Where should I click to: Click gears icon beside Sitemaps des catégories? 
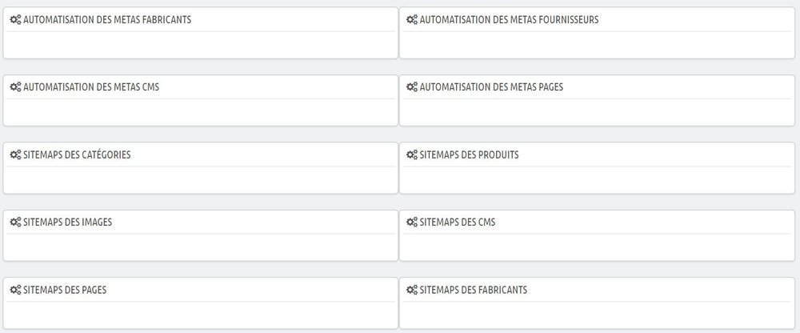point(15,155)
